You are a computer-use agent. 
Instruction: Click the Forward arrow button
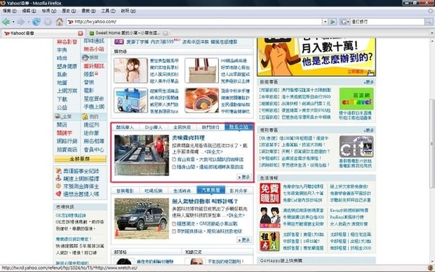click(21, 22)
